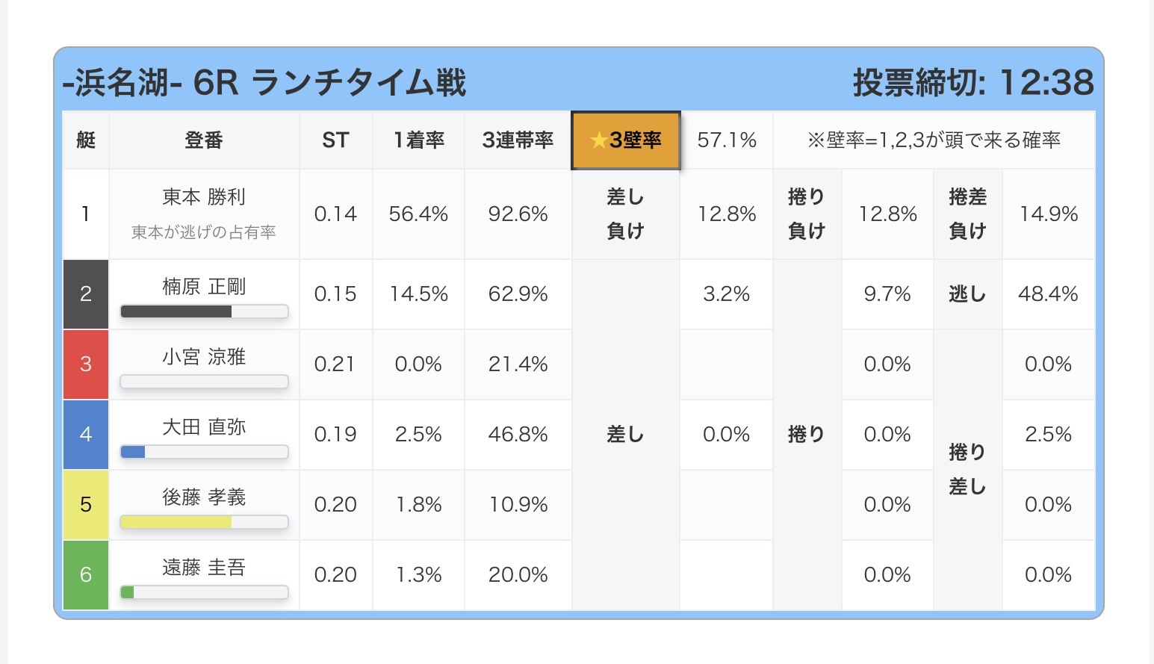Click the highlighted ★3壁率 button

pyautogui.click(x=626, y=140)
